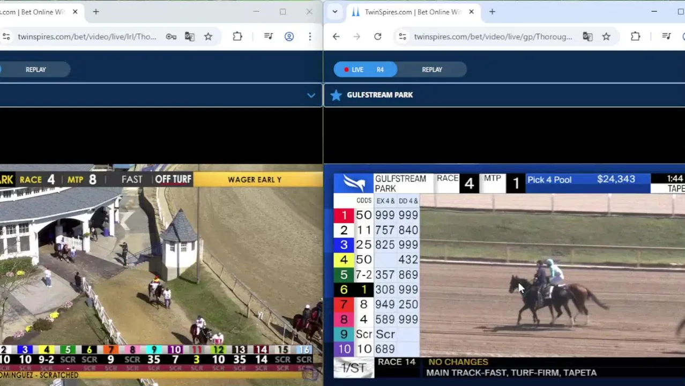
Task: Reload the page in right window
Action: [378, 36]
